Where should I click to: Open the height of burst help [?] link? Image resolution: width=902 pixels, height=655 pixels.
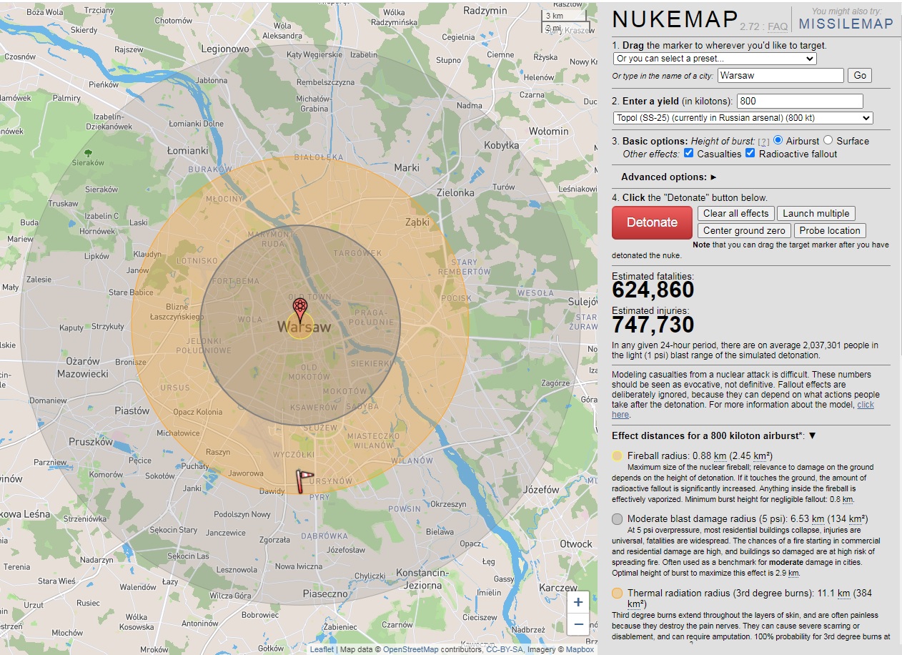(763, 142)
